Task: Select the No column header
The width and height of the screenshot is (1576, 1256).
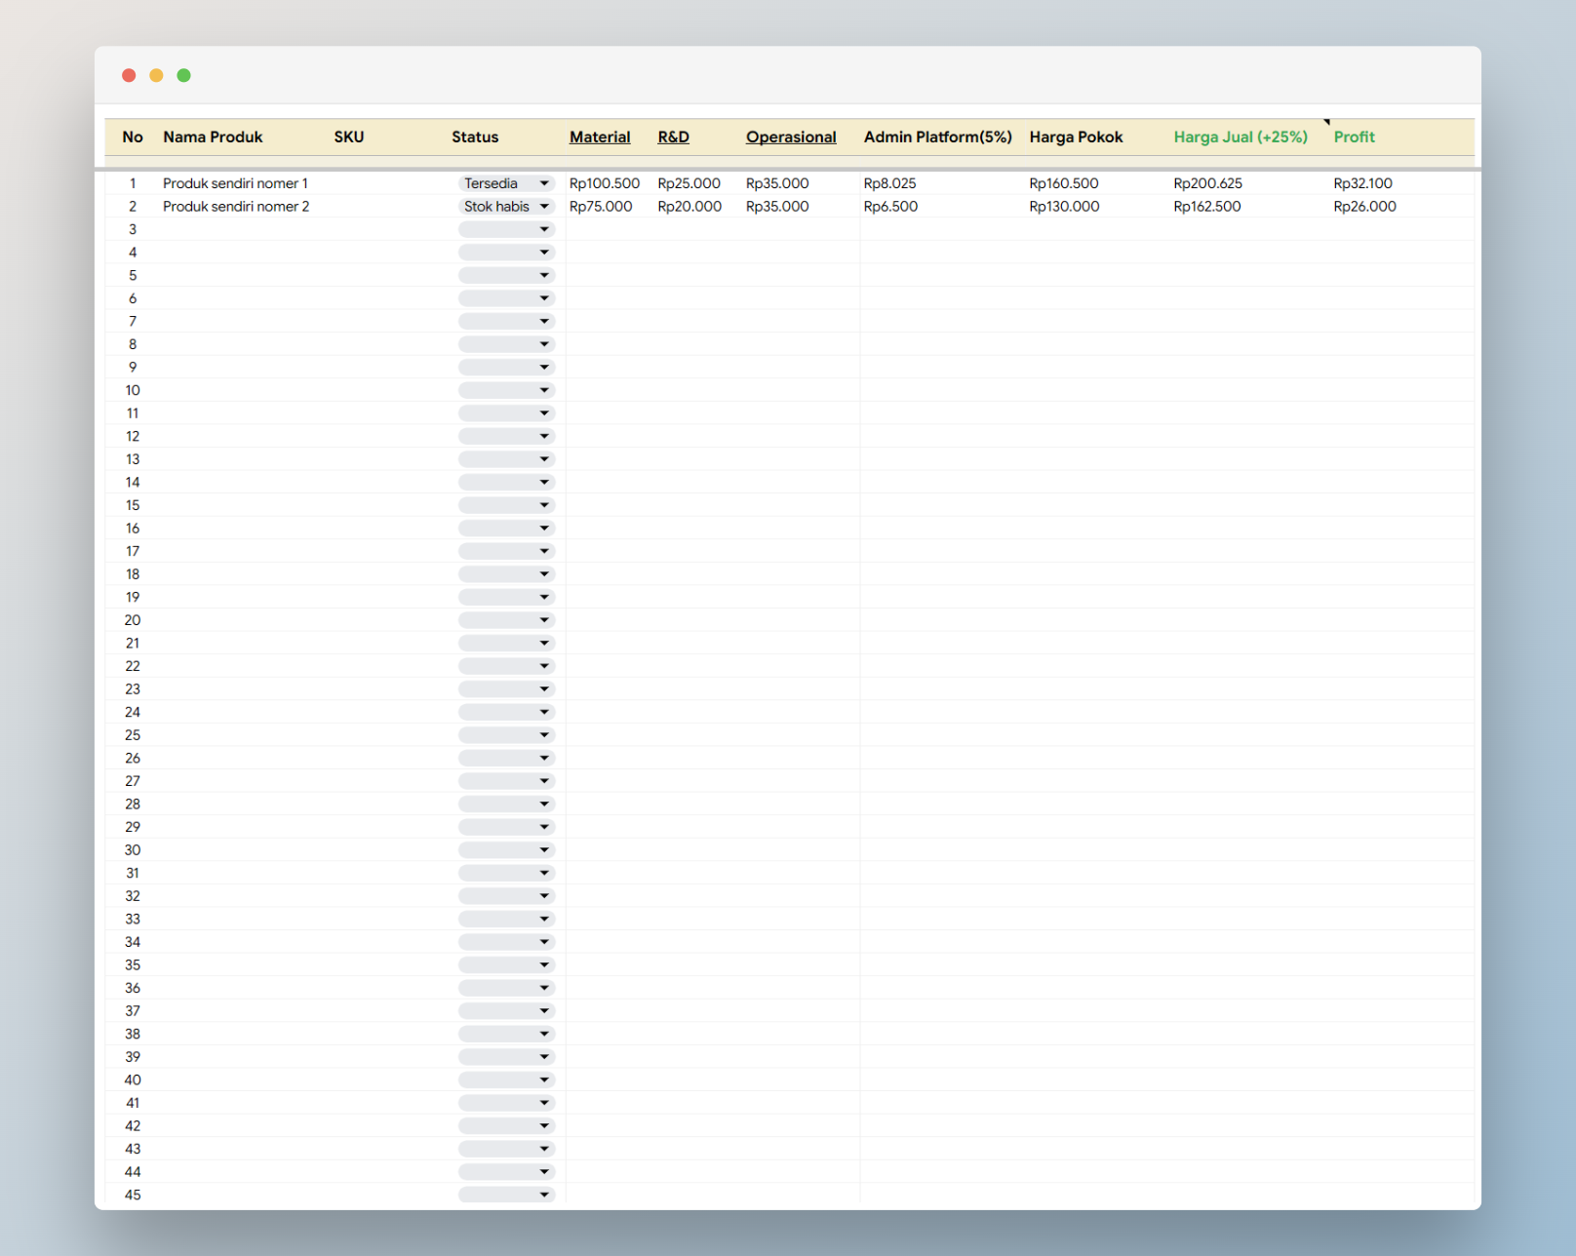Action: [133, 137]
